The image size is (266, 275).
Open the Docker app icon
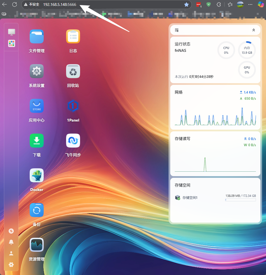[x=37, y=176]
